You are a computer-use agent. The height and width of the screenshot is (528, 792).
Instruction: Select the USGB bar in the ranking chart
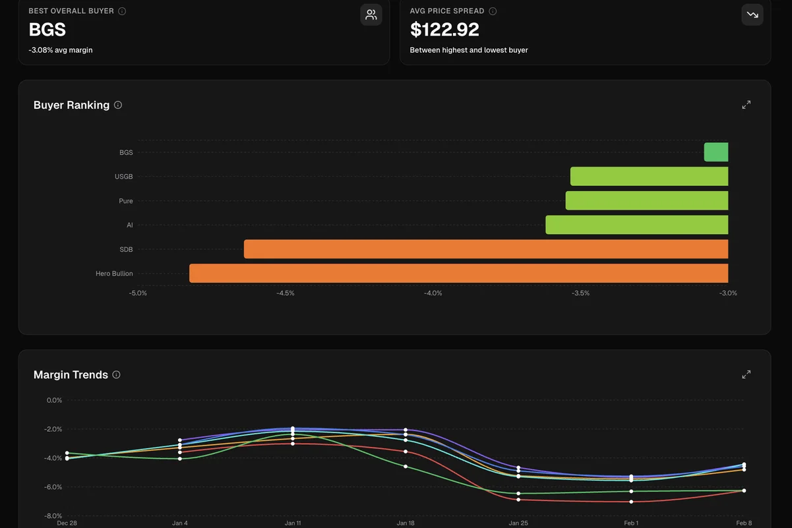pos(649,177)
